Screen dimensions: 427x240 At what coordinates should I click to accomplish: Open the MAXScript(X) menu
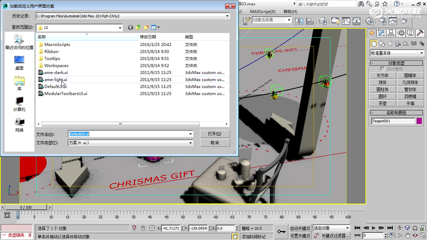click(262, 11)
